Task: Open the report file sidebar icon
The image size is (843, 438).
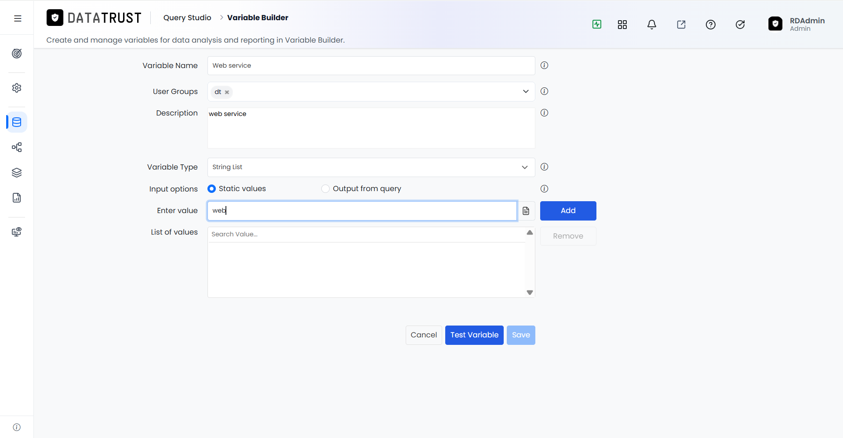Action: point(17,198)
